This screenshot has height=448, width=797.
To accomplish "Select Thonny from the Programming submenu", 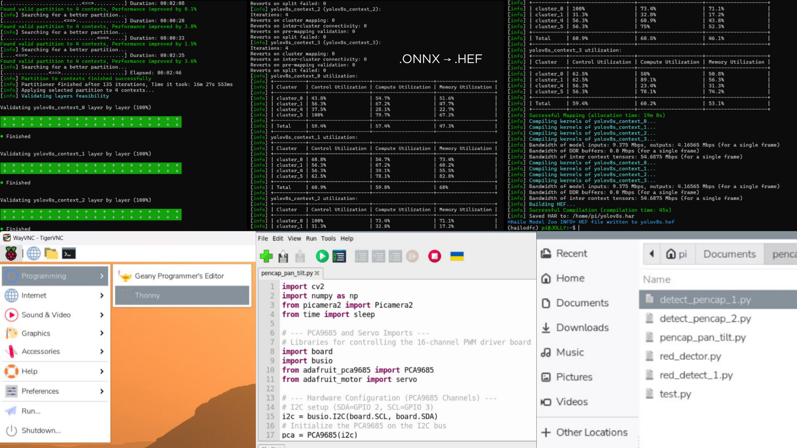I will [182, 295].
